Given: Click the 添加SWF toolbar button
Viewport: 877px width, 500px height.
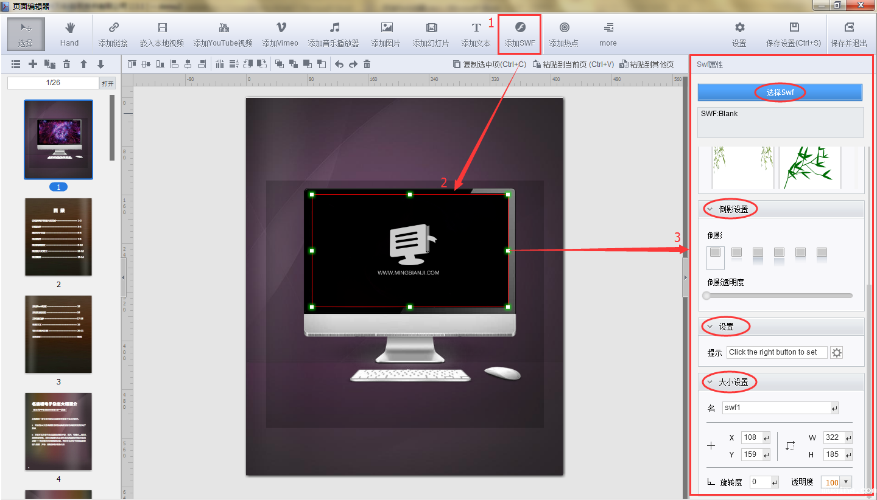Looking at the screenshot, I should [x=520, y=33].
